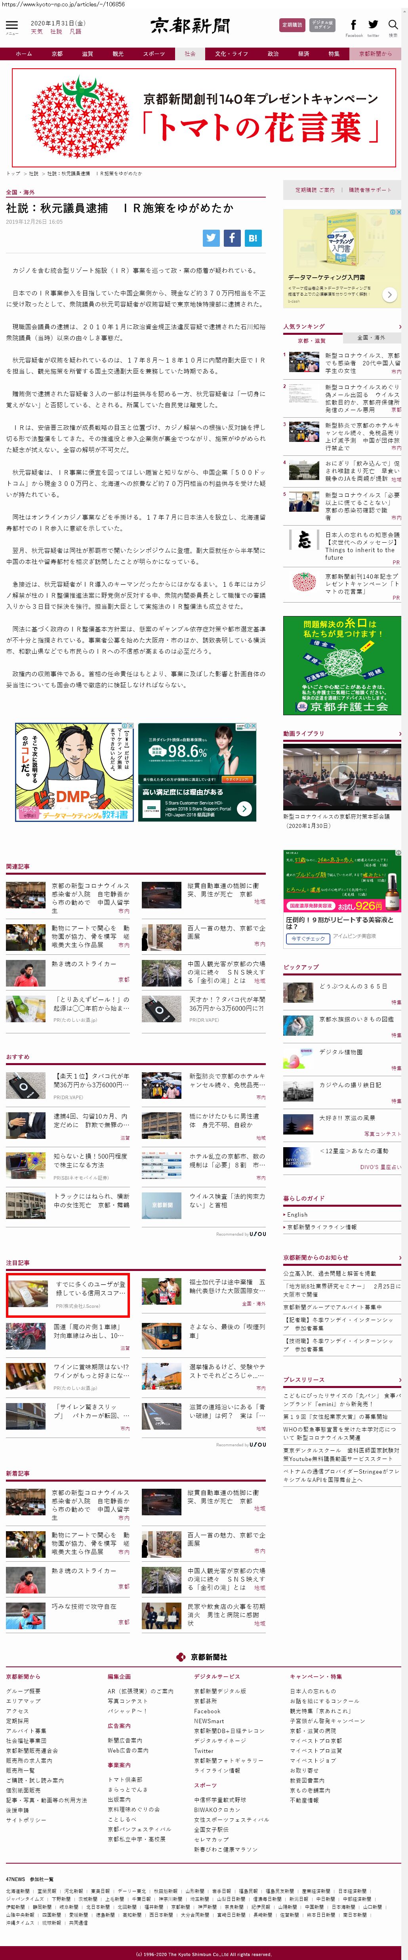
Task: Open 定期購読 ご案内 link
Action: pyautogui.click(x=315, y=190)
